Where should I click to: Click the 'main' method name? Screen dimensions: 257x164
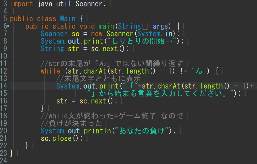pyautogui.click(x=106, y=26)
